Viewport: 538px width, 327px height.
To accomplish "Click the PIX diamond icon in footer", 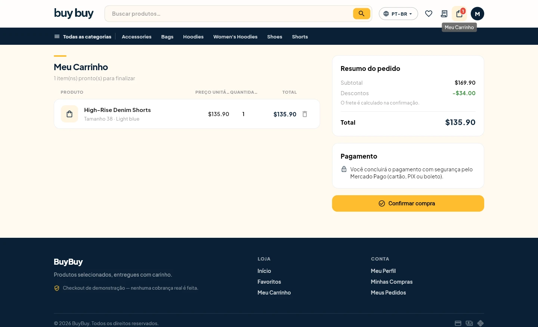I will tap(480, 323).
